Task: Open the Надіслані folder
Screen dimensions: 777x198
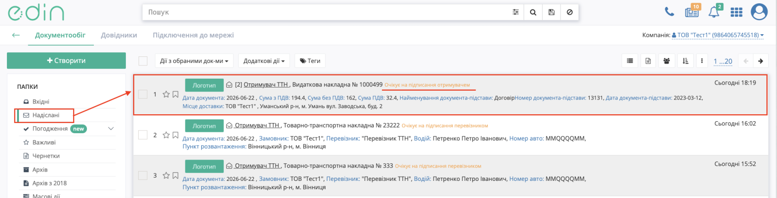Action: coord(46,115)
